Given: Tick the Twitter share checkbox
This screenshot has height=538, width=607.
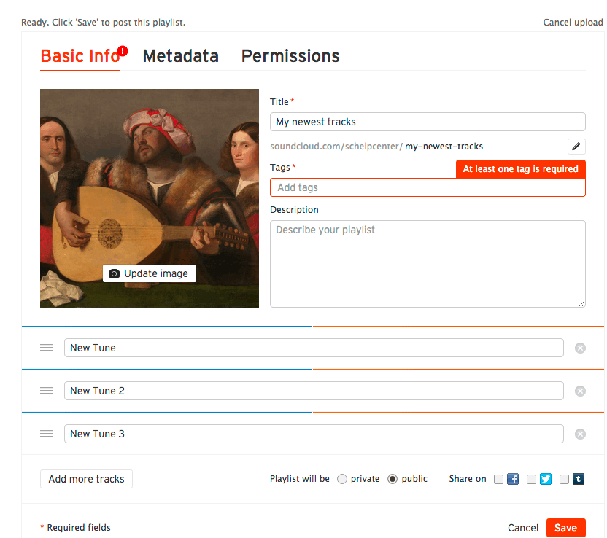Looking at the screenshot, I should (532, 479).
